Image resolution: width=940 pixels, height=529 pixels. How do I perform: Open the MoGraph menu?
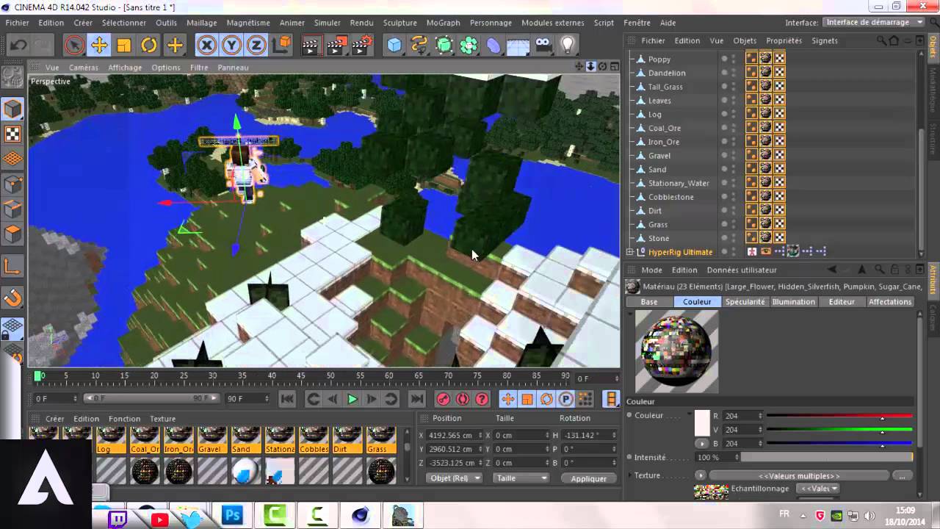pos(443,23)
